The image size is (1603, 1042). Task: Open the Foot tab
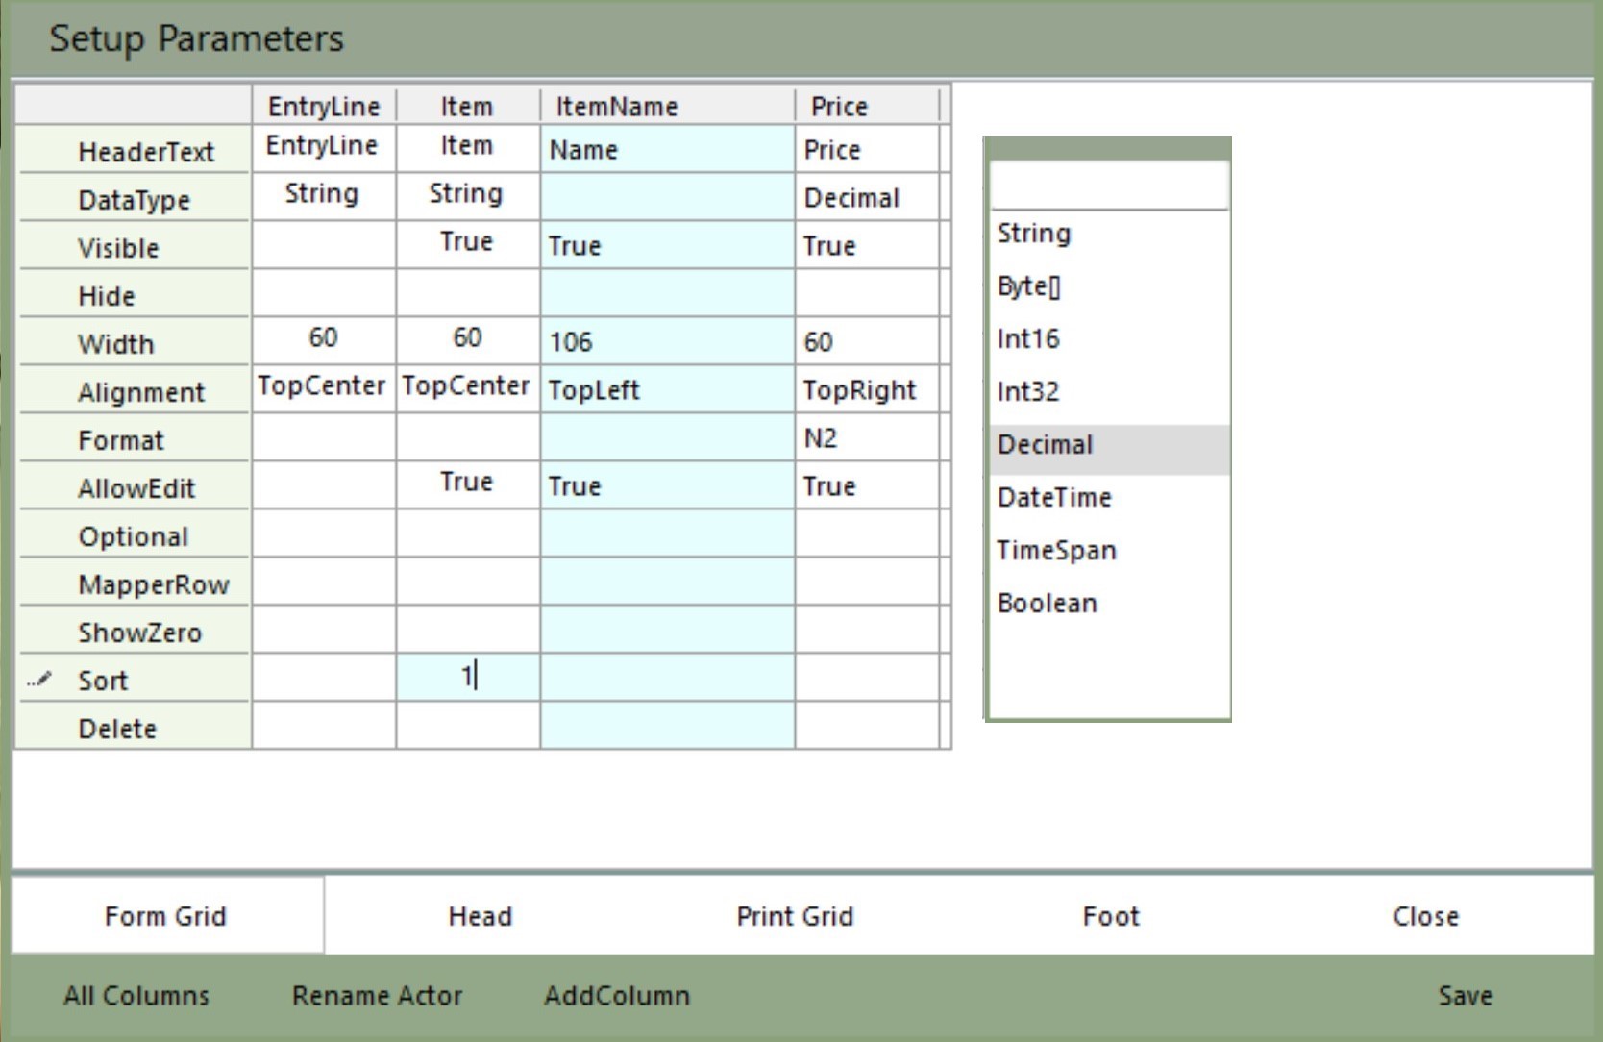[1111, 916]
